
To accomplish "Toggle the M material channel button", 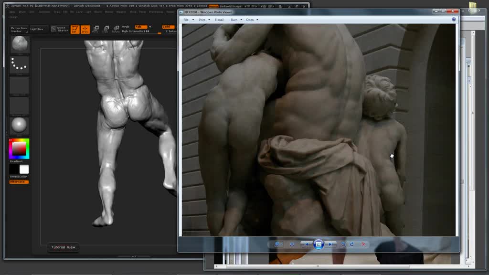I will tap(150, 27).
